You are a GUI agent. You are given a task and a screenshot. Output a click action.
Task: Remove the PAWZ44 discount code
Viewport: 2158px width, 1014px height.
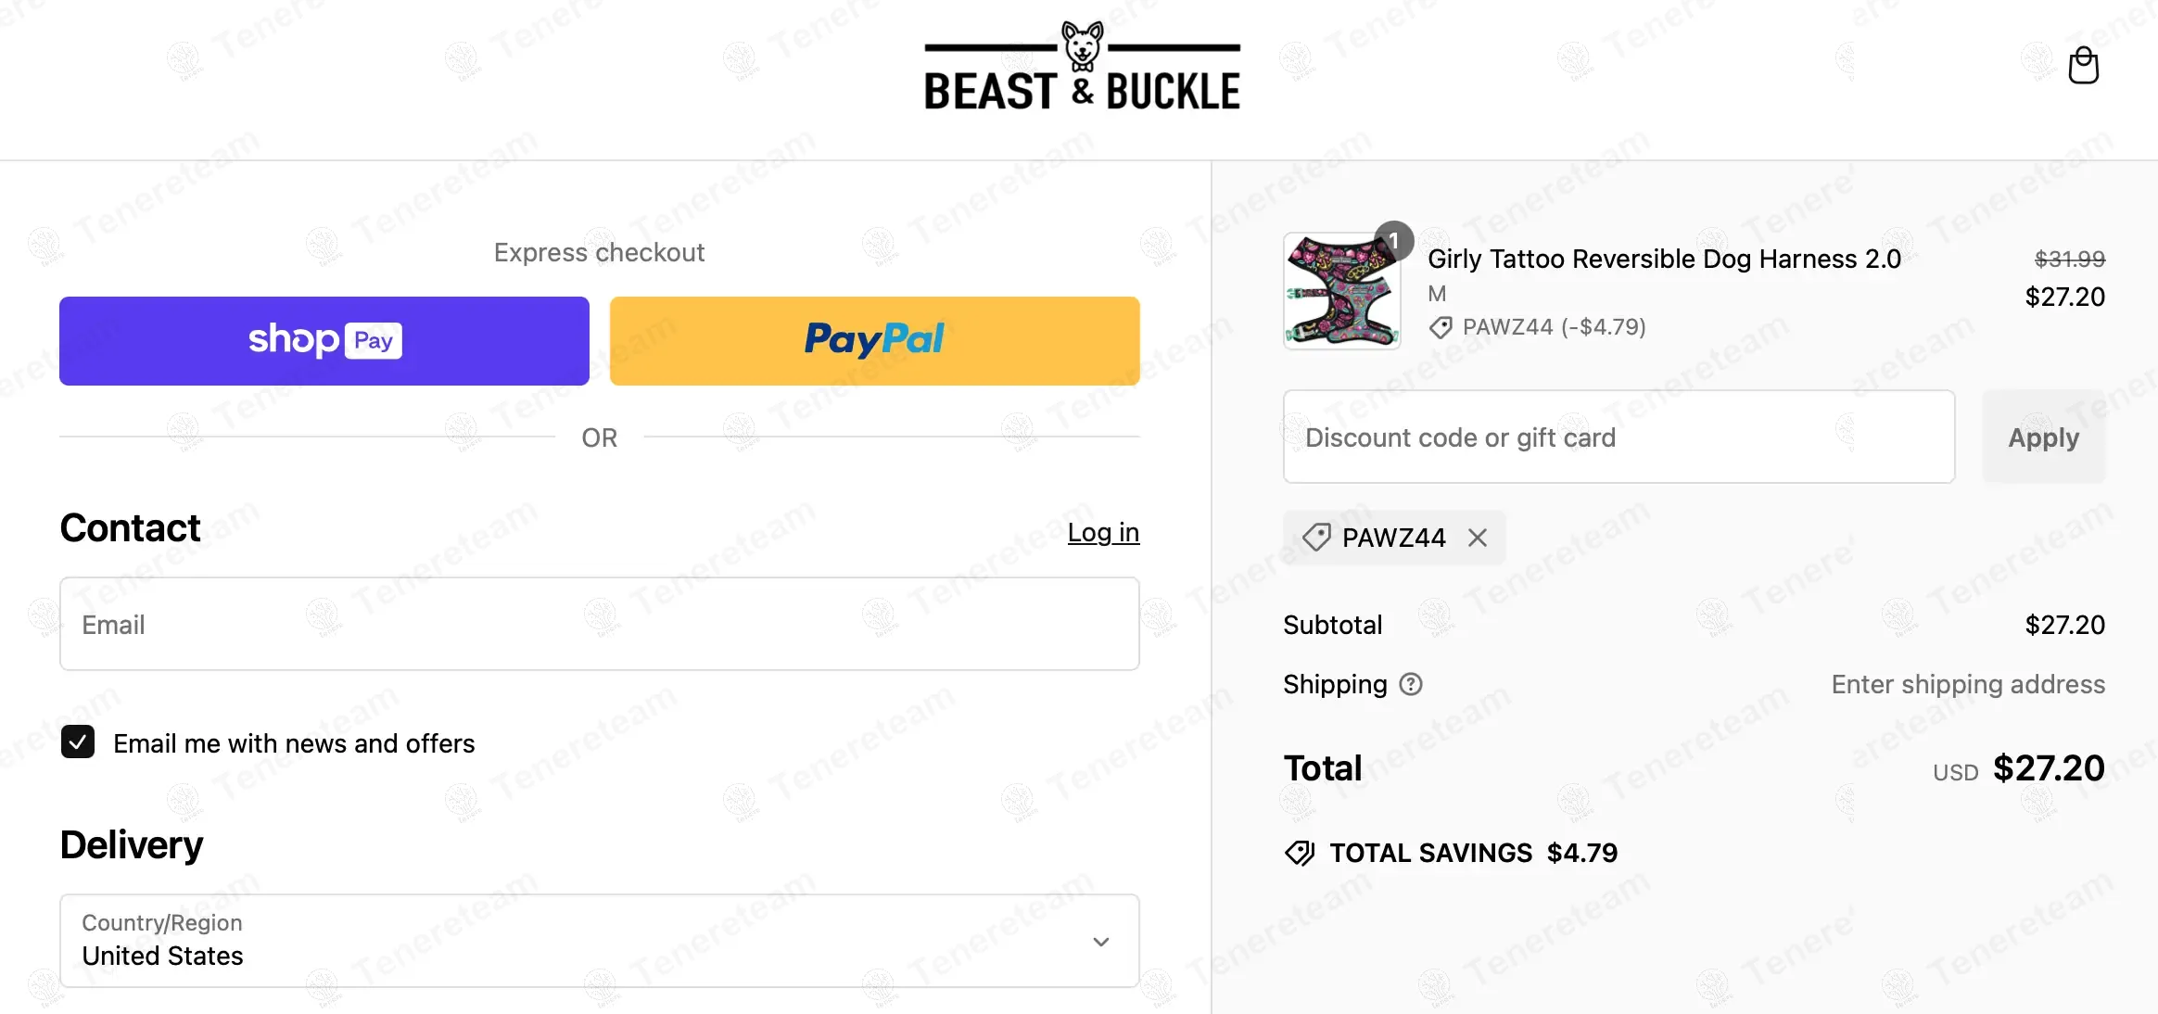(1478, 538)
